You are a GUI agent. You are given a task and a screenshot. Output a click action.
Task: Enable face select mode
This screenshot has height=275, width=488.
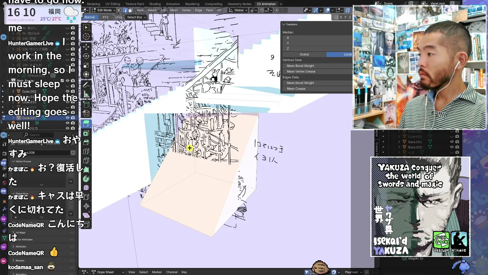click(x=130, y=10)
